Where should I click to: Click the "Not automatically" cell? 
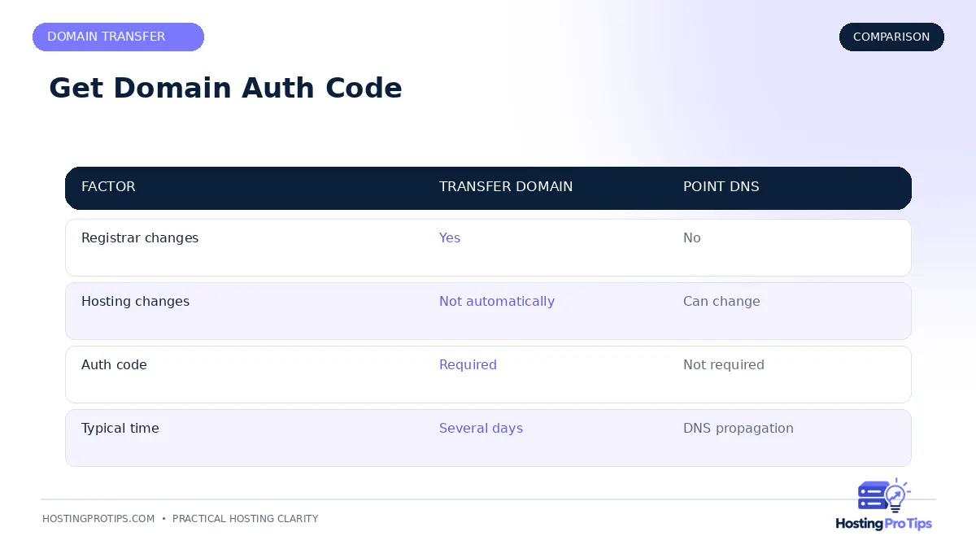(497, 302)
